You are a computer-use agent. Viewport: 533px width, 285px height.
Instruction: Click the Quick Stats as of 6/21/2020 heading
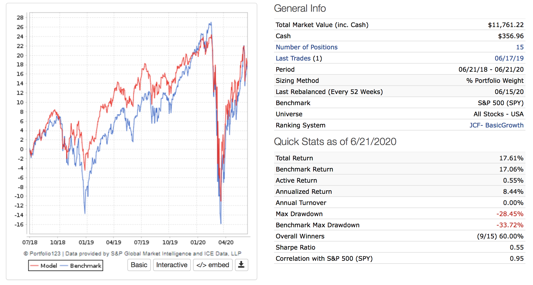click(x=335, y=142)
